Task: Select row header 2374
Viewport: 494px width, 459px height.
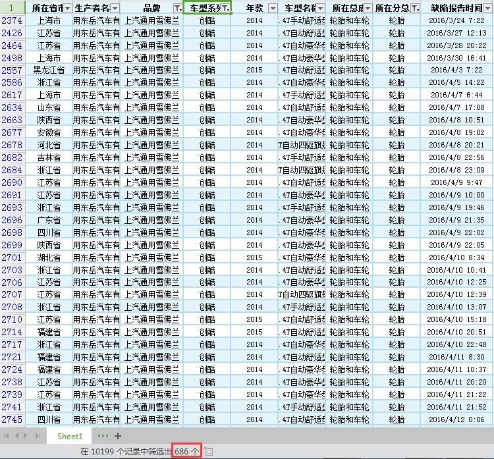Action: click(13, 20)
